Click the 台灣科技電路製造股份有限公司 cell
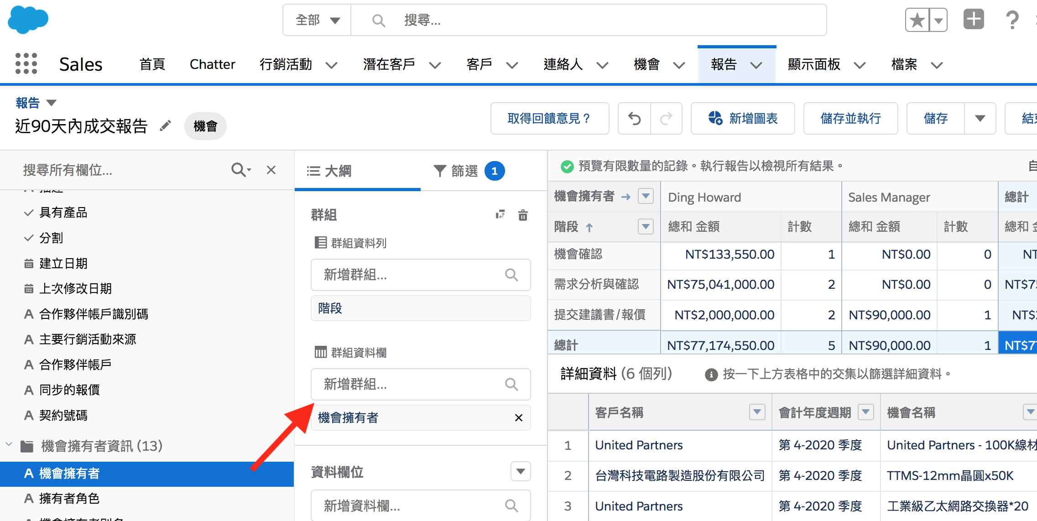Viewport: 1037px width, 521px height. 680,476
